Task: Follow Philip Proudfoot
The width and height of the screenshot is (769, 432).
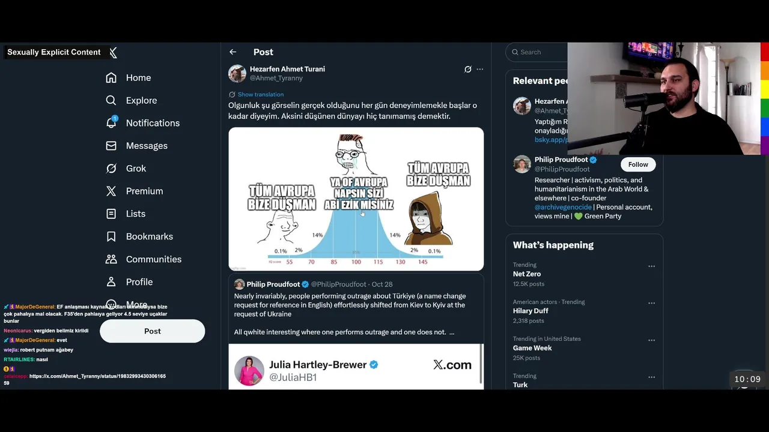Action: click(x=638, y=164)
